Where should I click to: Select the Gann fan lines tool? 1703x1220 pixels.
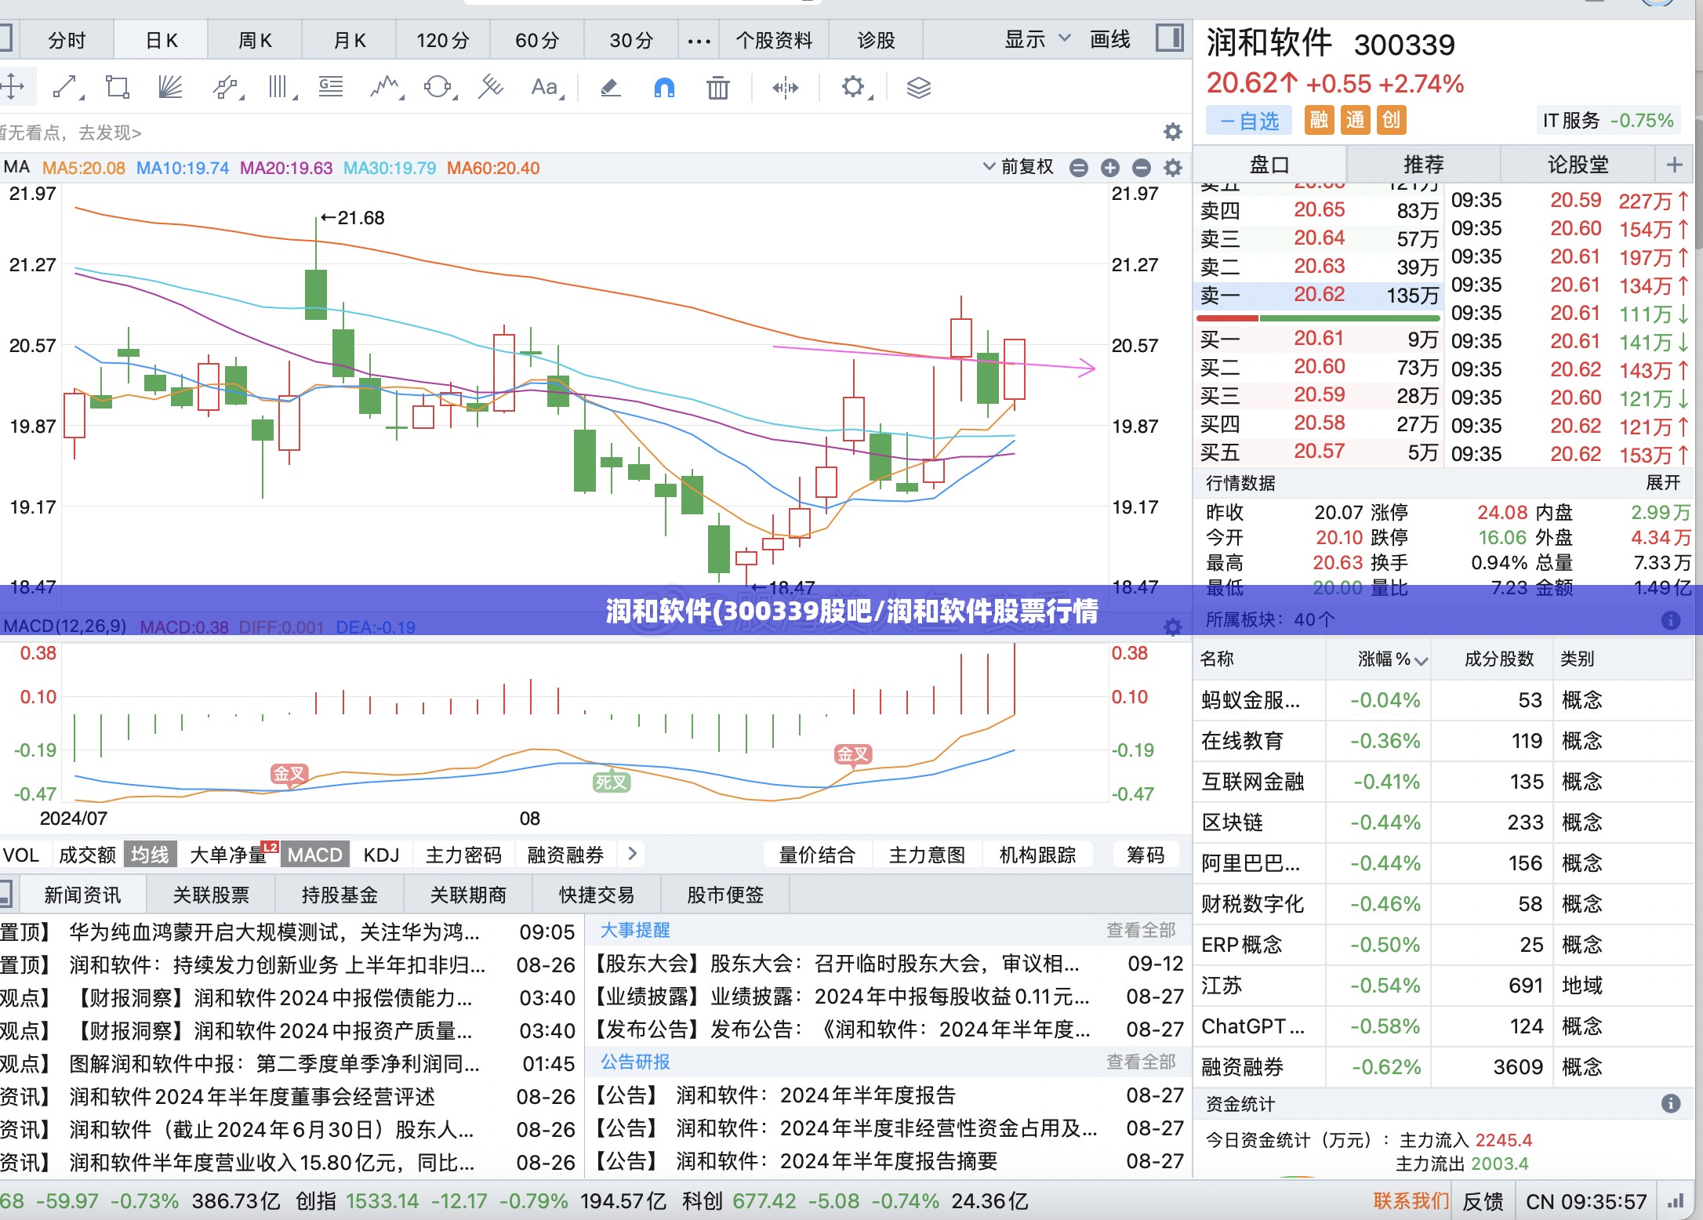coord(170,87)
